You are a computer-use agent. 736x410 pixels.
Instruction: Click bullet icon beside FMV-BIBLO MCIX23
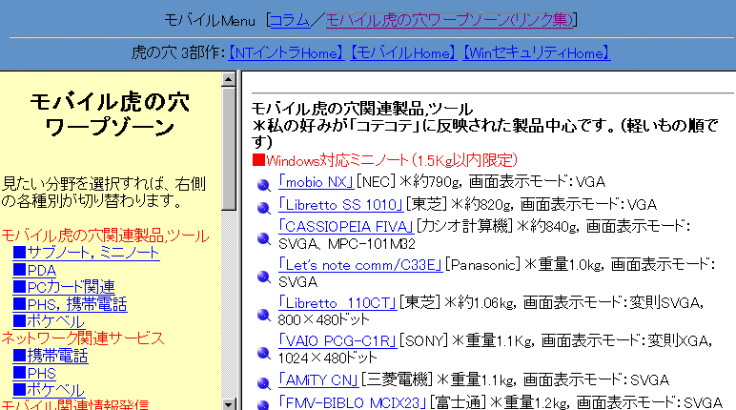pyautogui.click(x=264, y=405)
